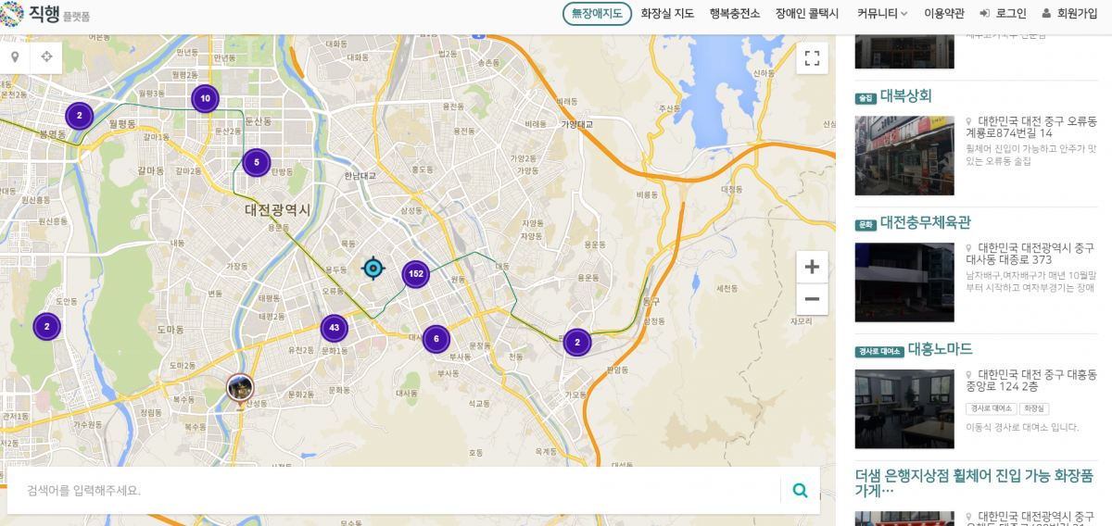
Task: Click the blue current-location target marker
Action: pos(373,269)
